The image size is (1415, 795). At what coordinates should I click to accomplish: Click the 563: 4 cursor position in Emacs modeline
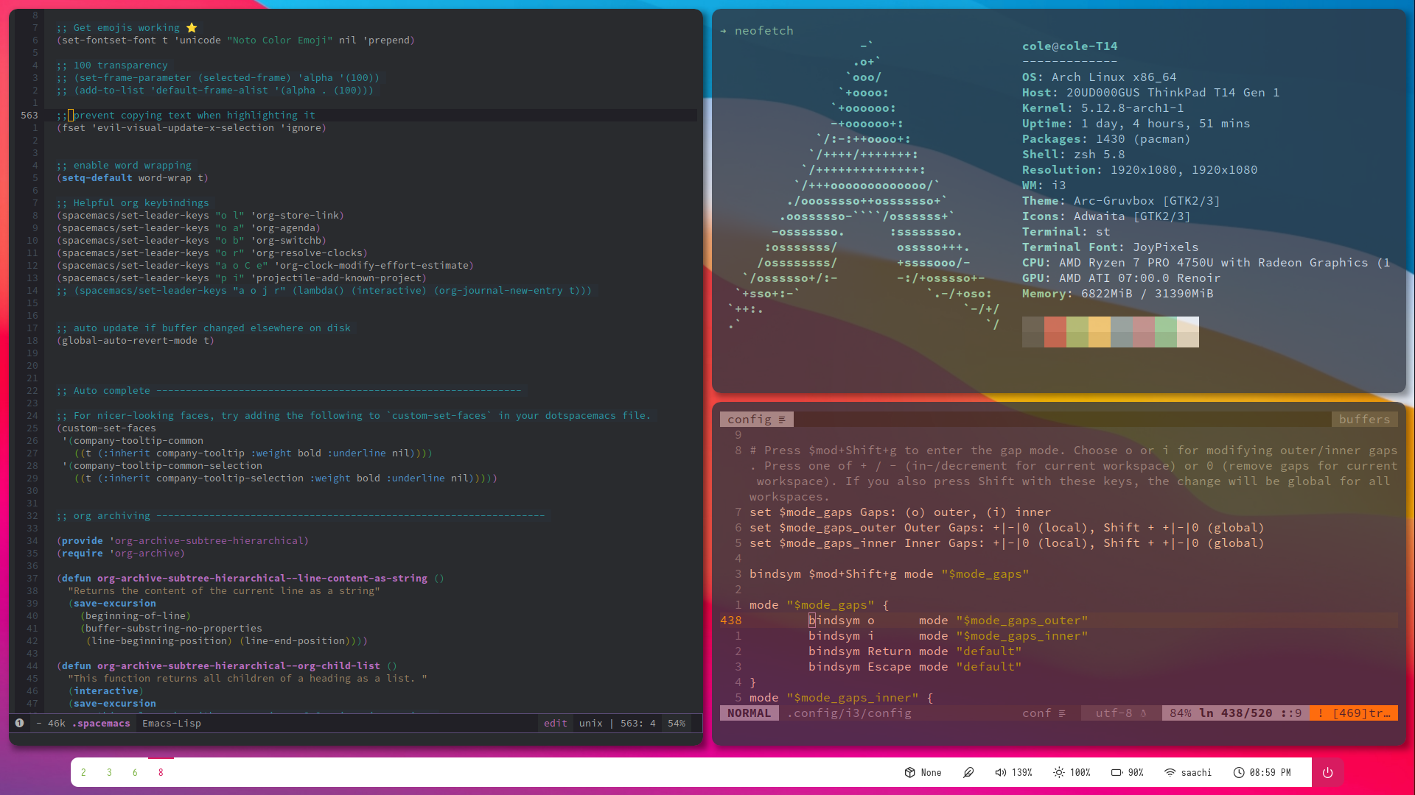pyautogui.click(x=638, y=724)
